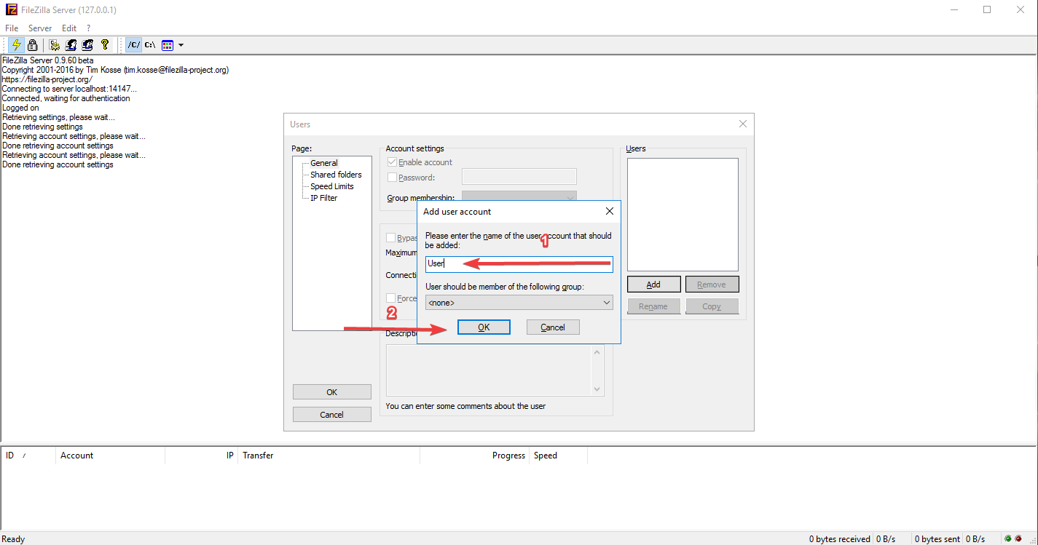Open the ? help menu
The height and width of the screenshot is (545, 1038).
tap(88, 28)
